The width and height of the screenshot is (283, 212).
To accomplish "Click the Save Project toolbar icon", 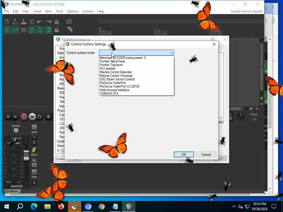I will [23, 22].
